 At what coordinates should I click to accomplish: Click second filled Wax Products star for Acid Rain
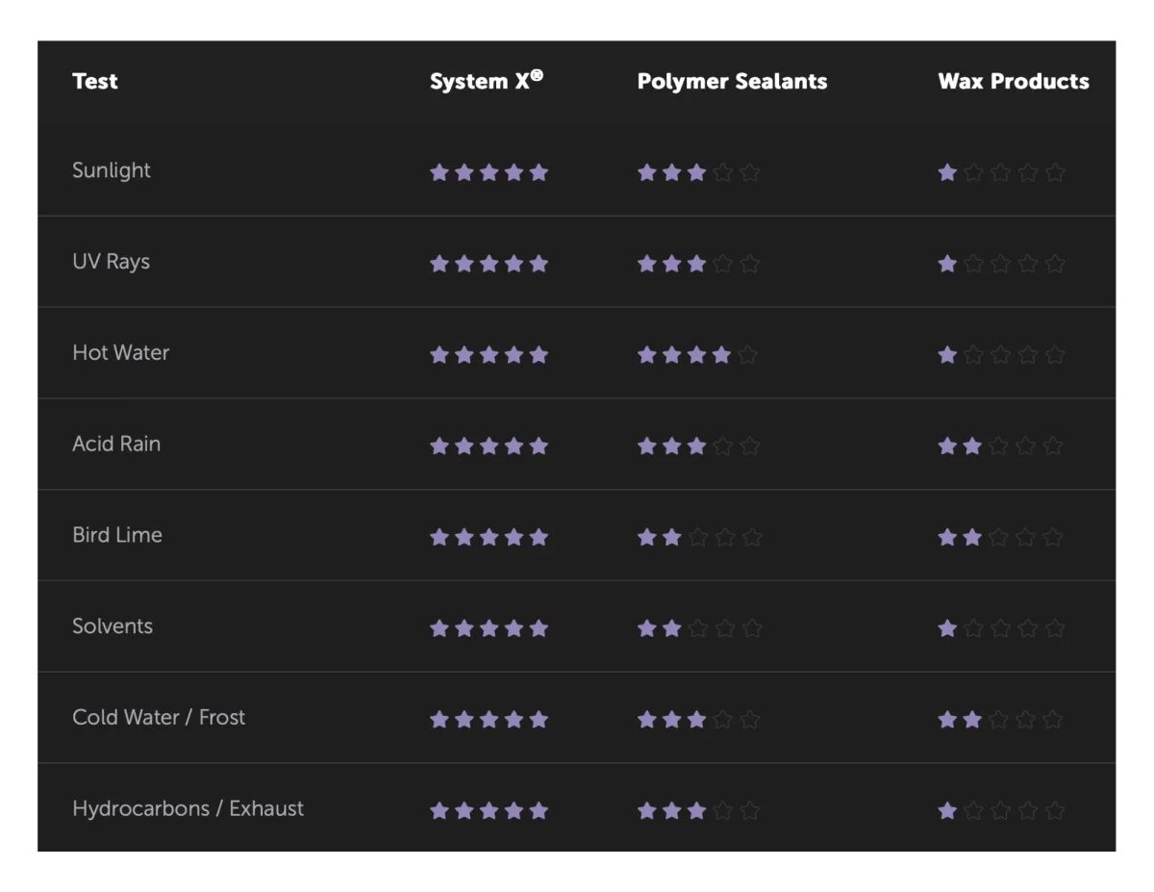pos(972,446)
